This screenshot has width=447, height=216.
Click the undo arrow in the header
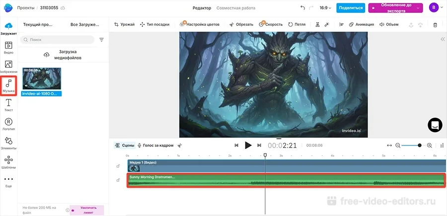click(x=303, y=8)
